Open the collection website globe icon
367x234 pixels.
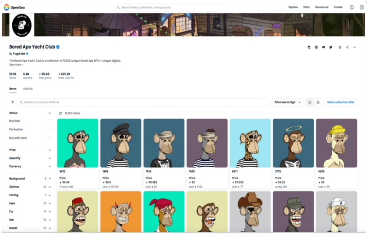[316, 47]
